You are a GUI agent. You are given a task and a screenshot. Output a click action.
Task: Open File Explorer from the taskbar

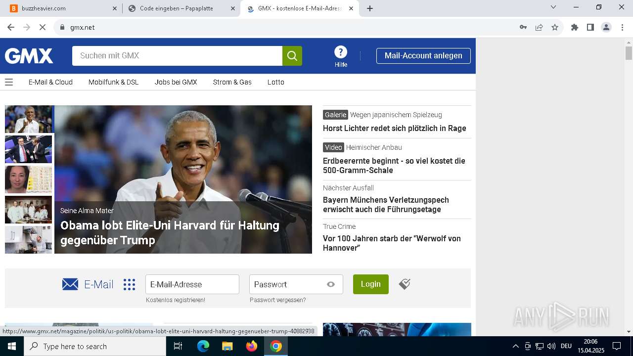pos(227,346)
